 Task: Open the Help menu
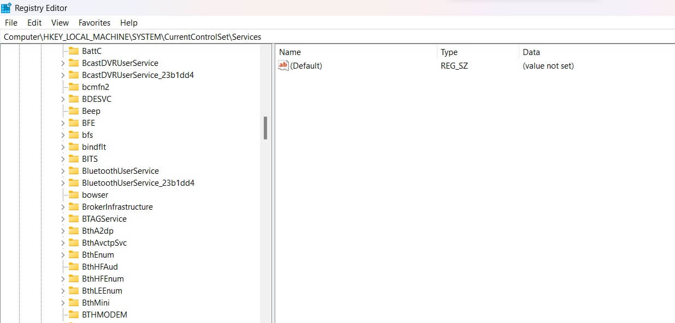pos(129,23)
